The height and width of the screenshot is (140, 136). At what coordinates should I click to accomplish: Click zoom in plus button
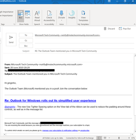(x=129, y=138)
